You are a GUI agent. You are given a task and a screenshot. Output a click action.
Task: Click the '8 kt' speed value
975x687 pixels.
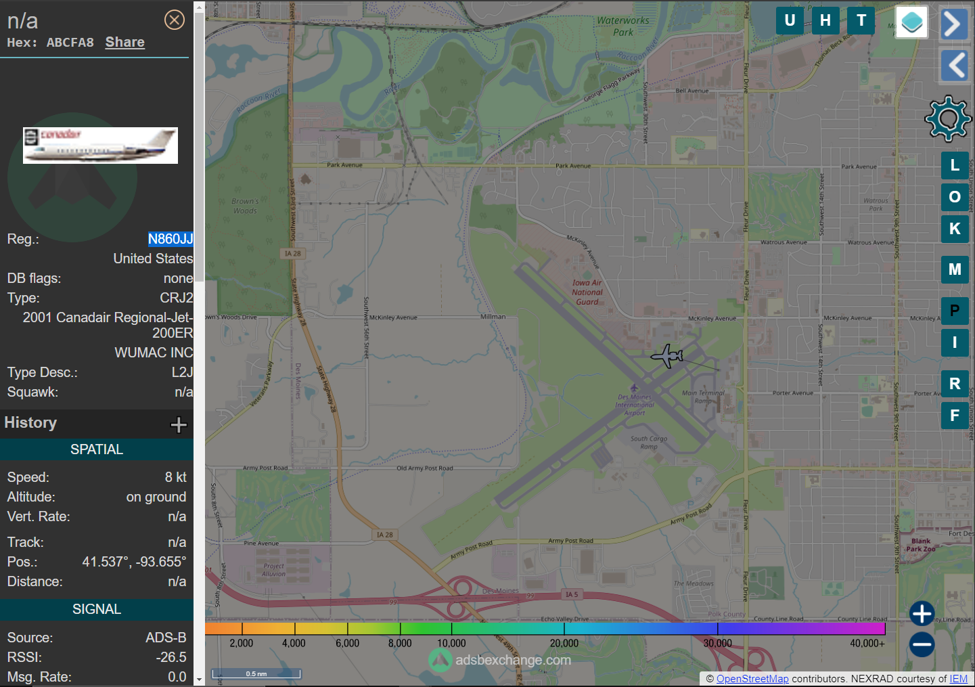176,477
